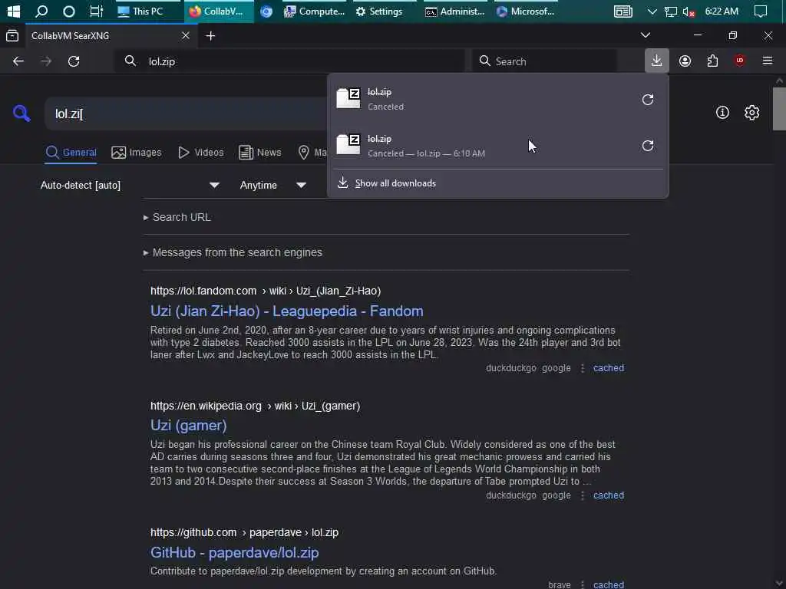Viewport: 786px width, 589px height.
Task: Open the Extensions puzzle icon
Action: click(x=712, y=61)
